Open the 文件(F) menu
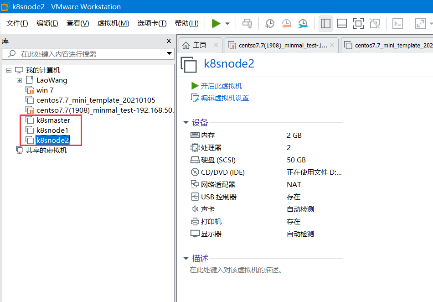The width and height of the screenshot is (433, 302). click(x=17, y=23)
